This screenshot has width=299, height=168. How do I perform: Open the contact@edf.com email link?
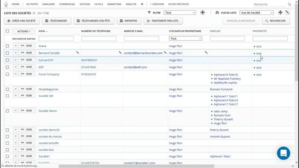[x=135, y=67]
